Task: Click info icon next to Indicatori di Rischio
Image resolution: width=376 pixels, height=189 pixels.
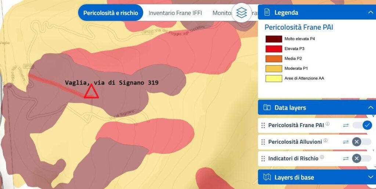Action: [322, 157]
